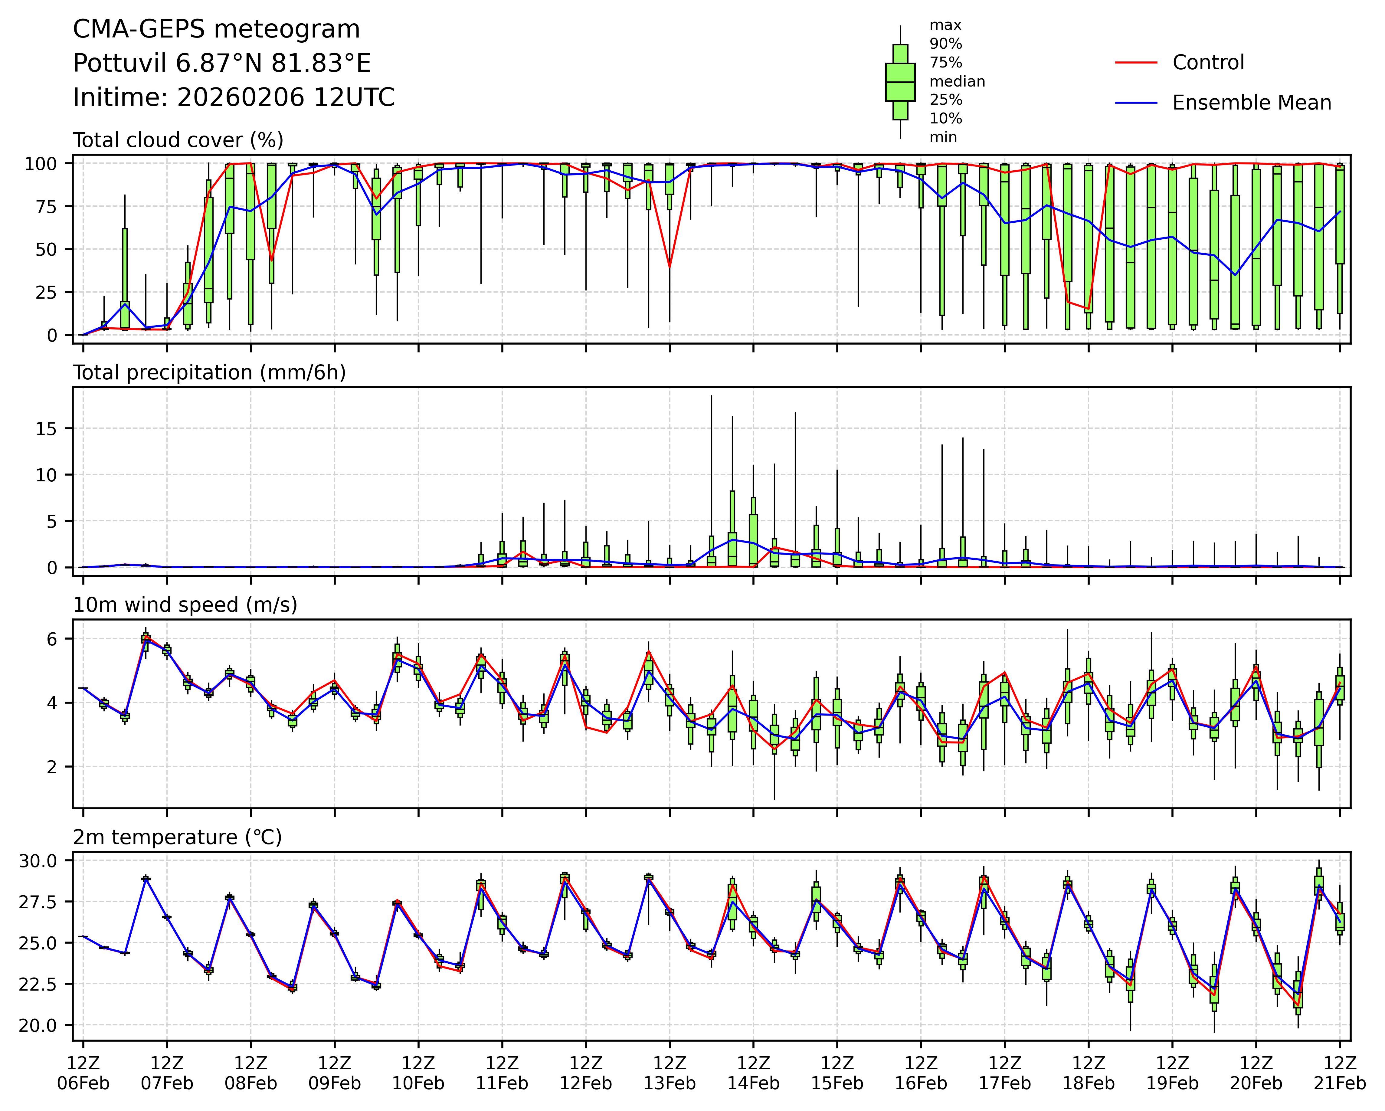Click the '15' precipitation axis tick label
The width and height of the screenshot is (1385, 1111).
tap(46, 429)
